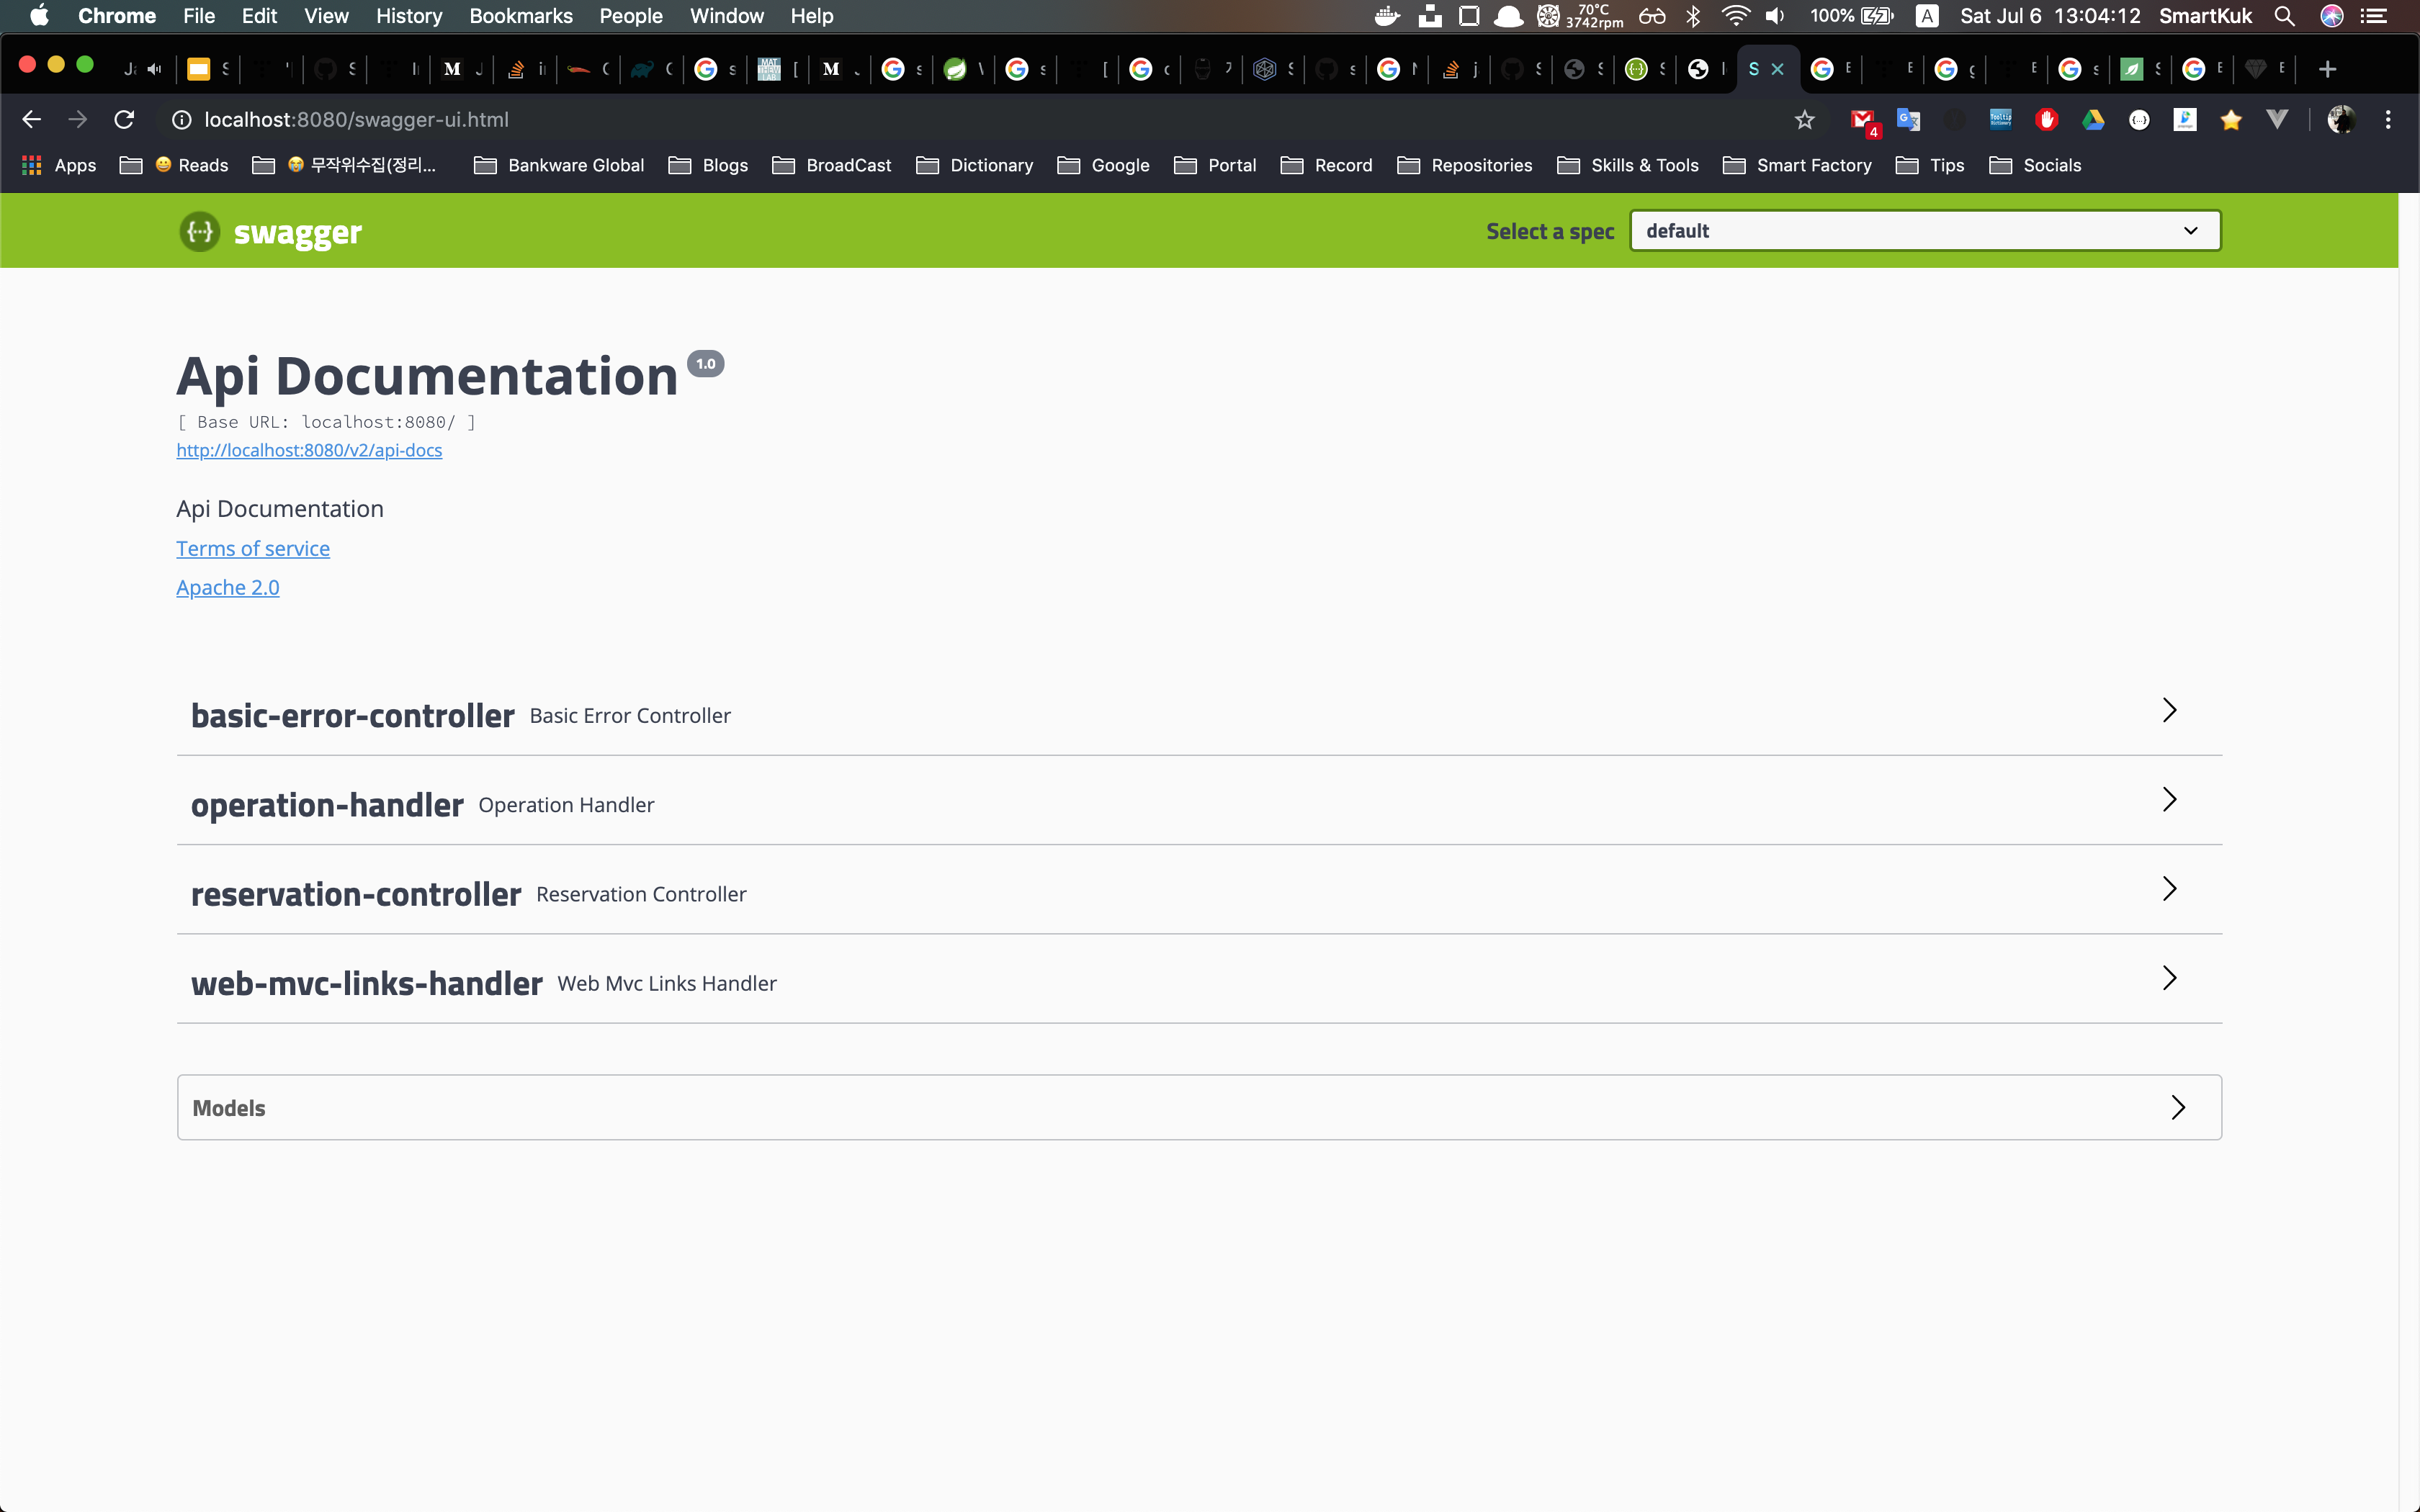Click the Google Drive extension icon
The image size is (2420, 1512).
2093,120
